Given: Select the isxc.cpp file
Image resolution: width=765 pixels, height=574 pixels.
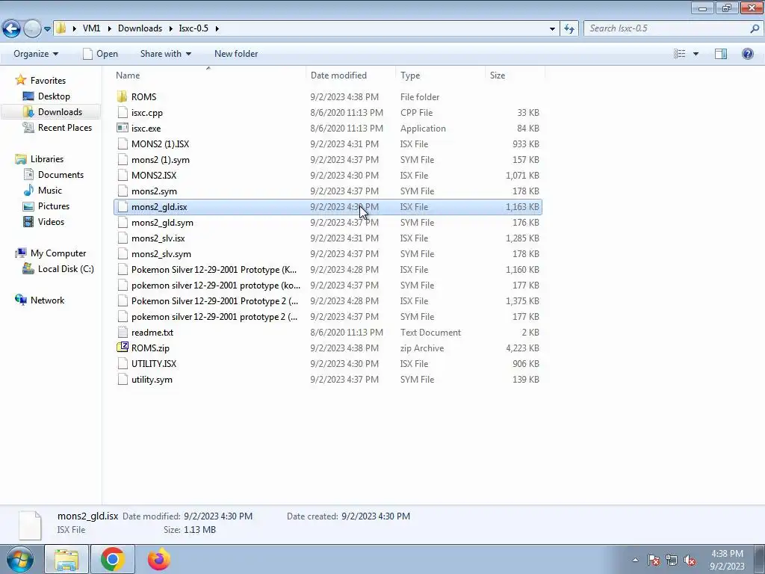Looking at the screenshot, I should point(147,113).
